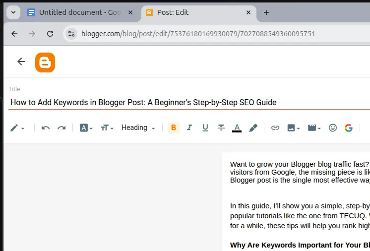The height and width of the screenshot is (251, 370).
Task: Click the paragraph starting 'Want to grow'
Action: coord(300,172)
